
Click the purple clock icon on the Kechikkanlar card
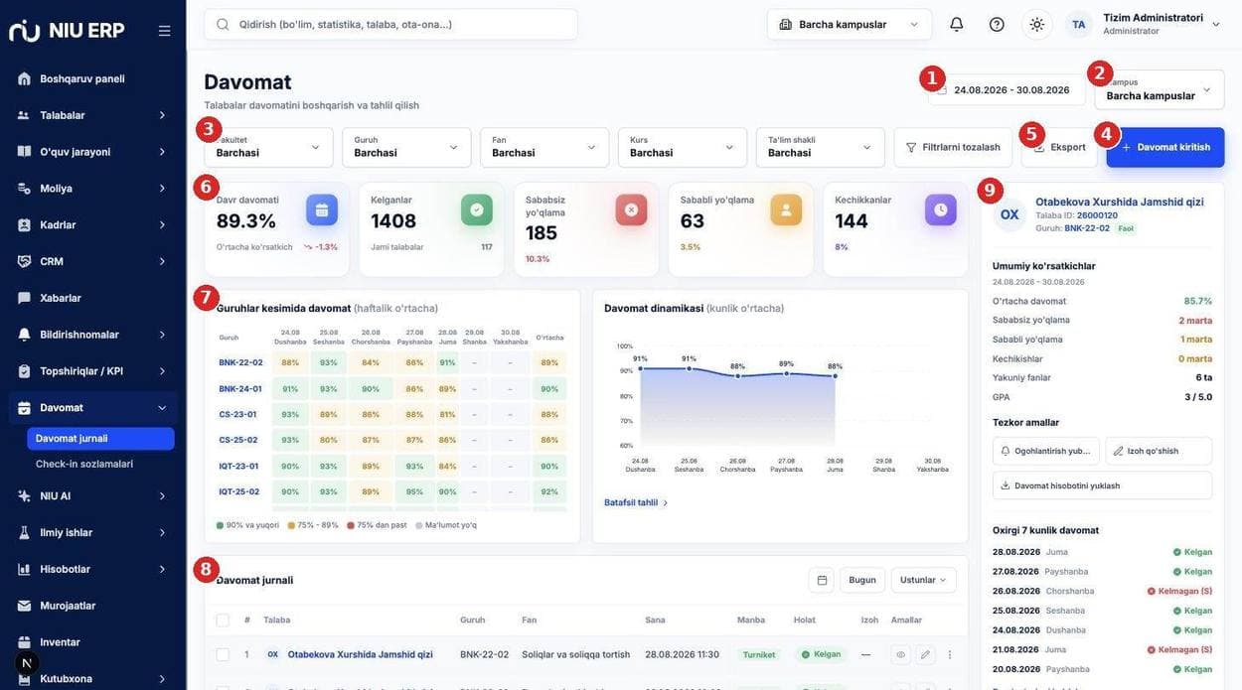[941, 209]
